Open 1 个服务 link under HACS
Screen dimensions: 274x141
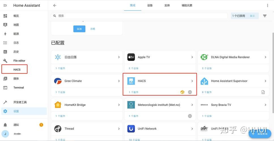tap(134, 92)
